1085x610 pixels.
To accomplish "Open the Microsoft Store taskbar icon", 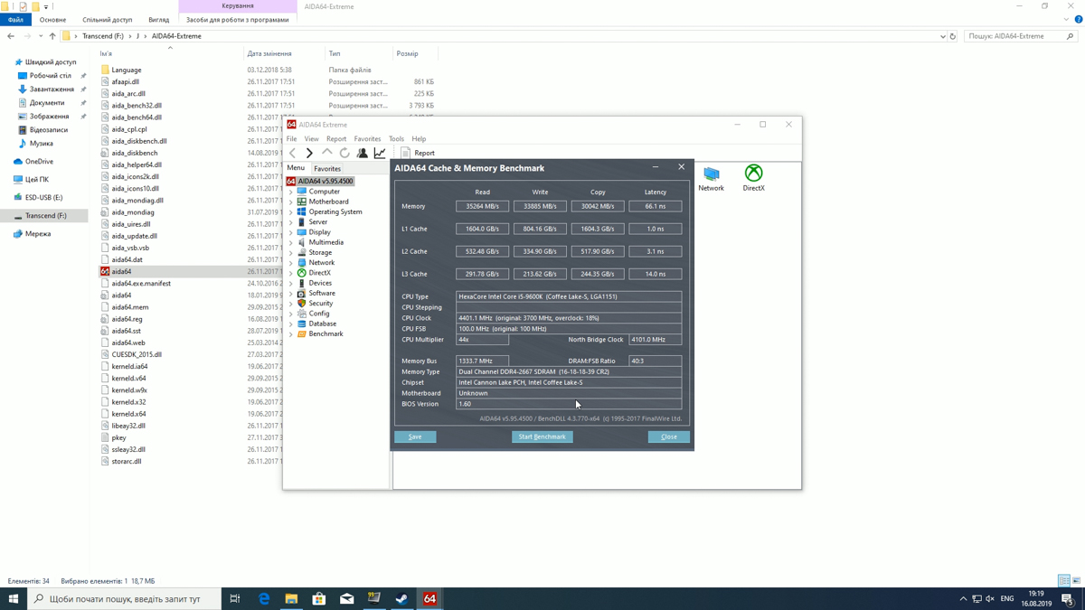I will (x=319, y=598).
